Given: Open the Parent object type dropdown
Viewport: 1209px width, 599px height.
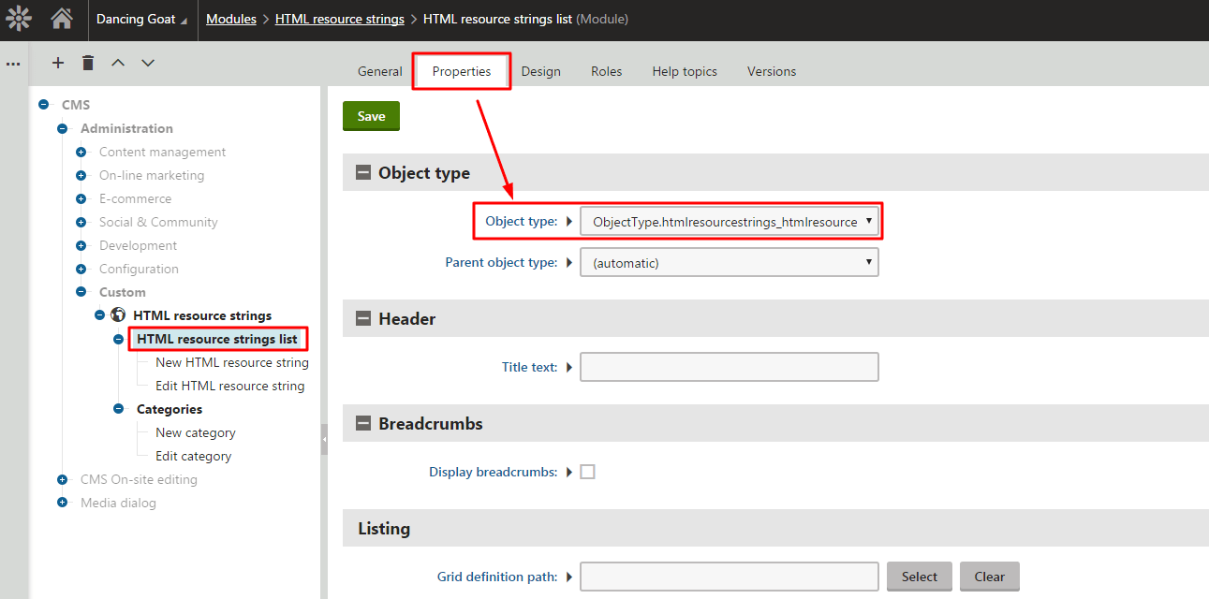Looking at the screenshot, I should coord(729,262).
